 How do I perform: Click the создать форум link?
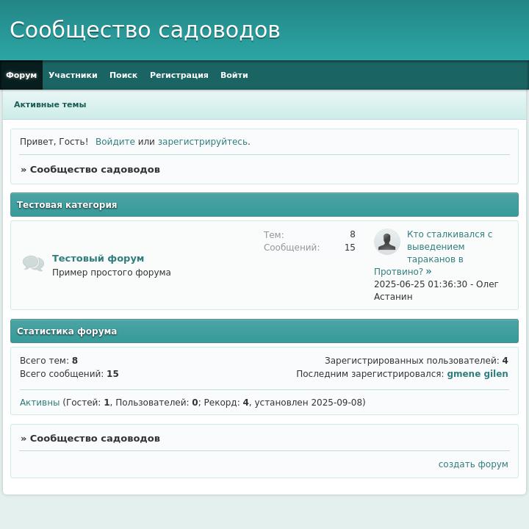pyautogui.click(x=472, y=464)
